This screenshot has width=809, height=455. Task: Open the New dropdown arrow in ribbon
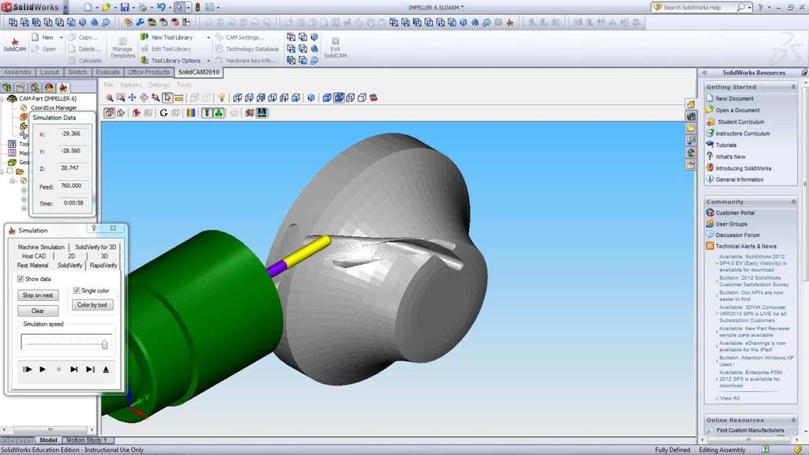point(61,38)
